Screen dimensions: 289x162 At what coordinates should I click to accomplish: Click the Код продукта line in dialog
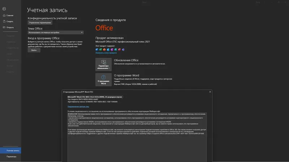[83, 99]
